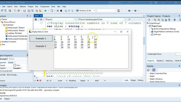Image resolution: width=181 pixels, height=102 pixels.
Task: Pin the Structure panel
Action: coord(27,16)
